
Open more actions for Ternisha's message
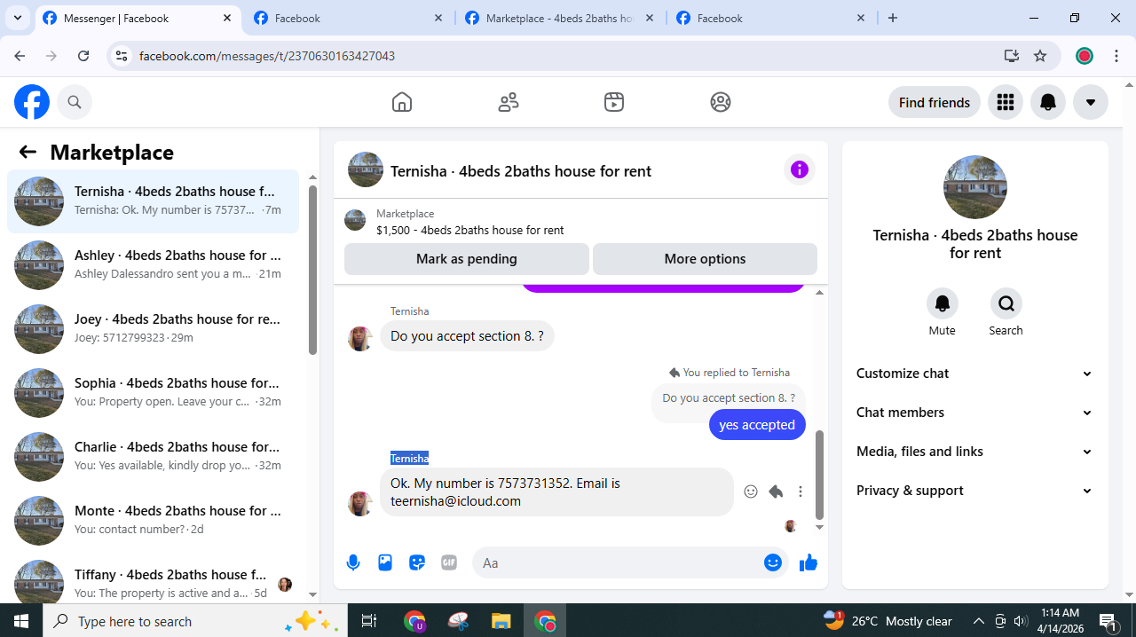(x=801, y=492)
